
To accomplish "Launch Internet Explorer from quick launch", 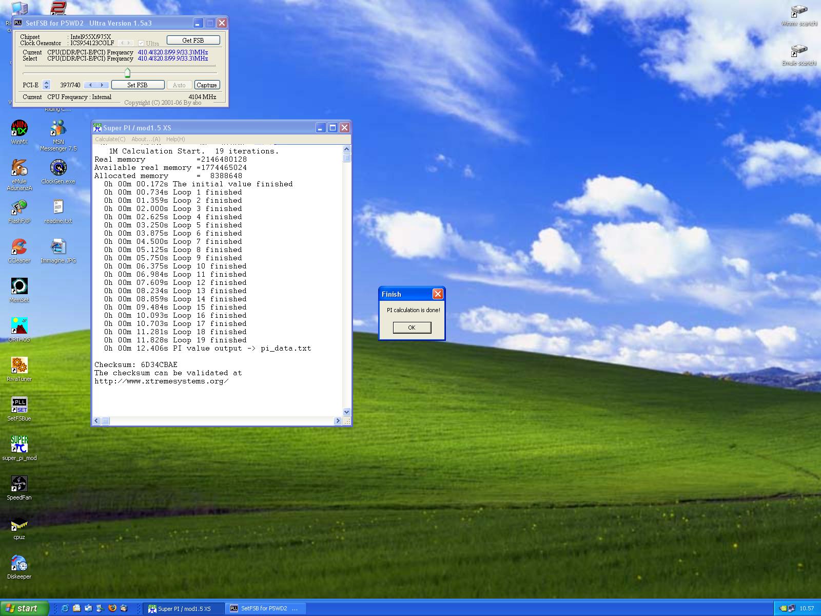I will [65, 608].
